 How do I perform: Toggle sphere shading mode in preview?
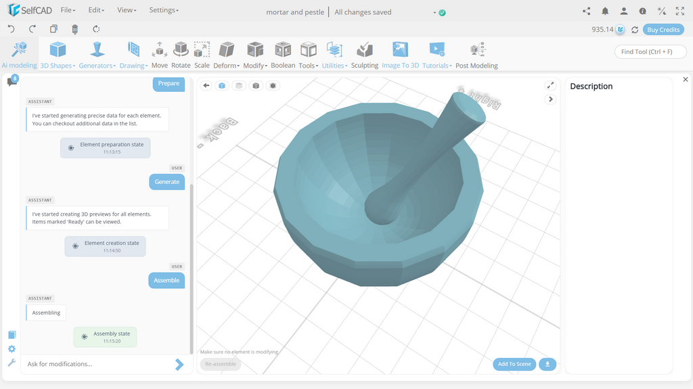273,85
